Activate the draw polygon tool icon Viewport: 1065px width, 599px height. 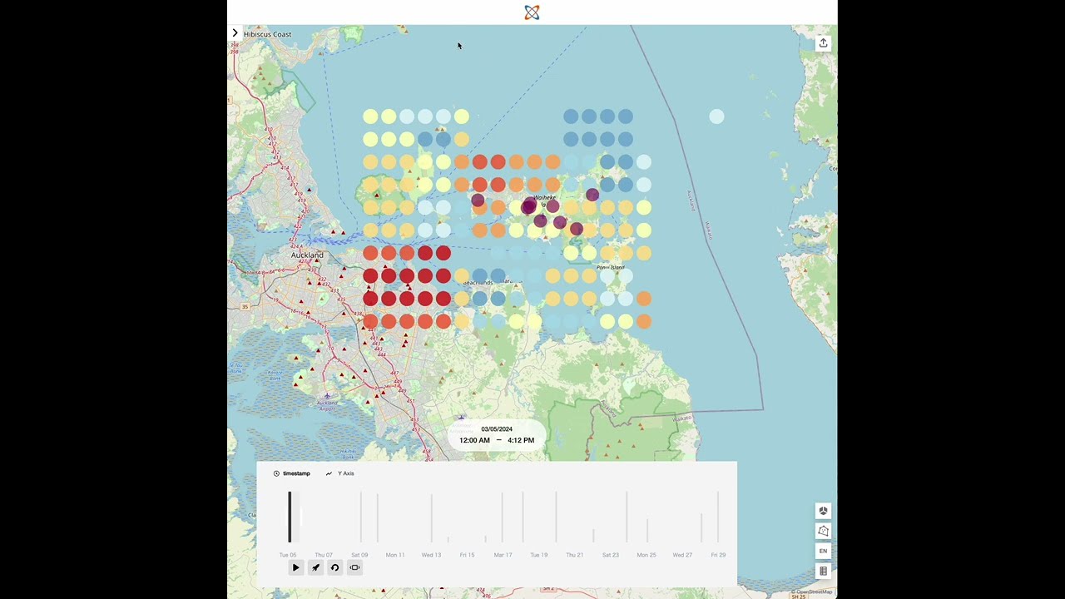point(823,531)
